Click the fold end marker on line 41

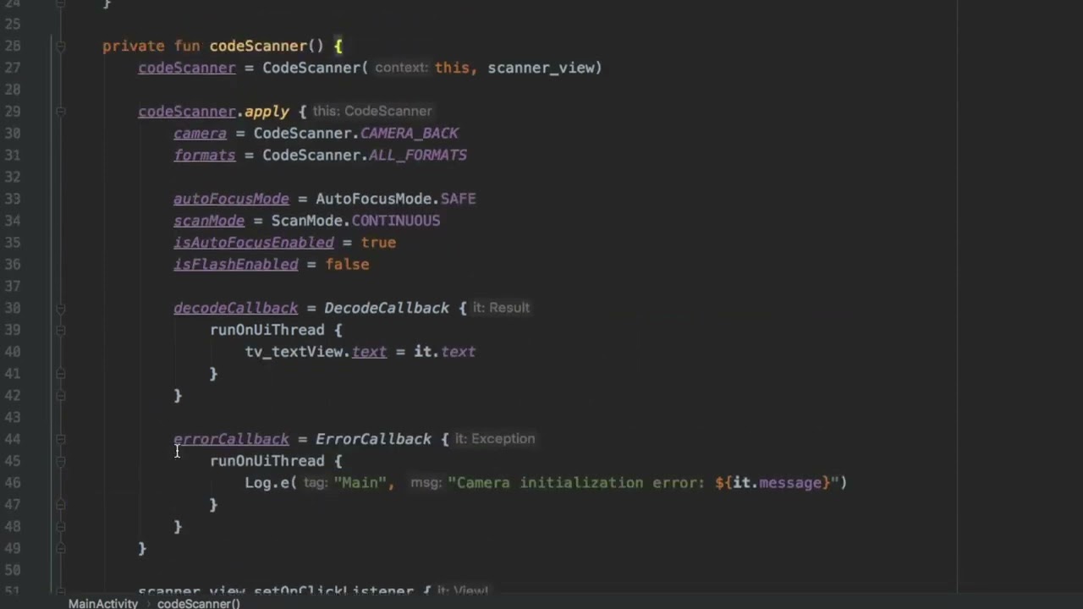[x=60, y=374]
